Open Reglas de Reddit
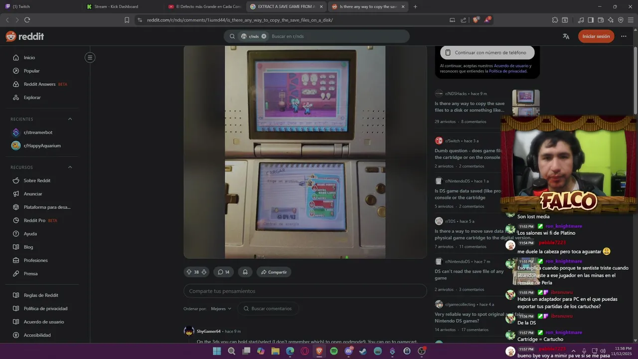Image resolution: width=638 pixels, height=359 pixels. click(x=41, y=295)
